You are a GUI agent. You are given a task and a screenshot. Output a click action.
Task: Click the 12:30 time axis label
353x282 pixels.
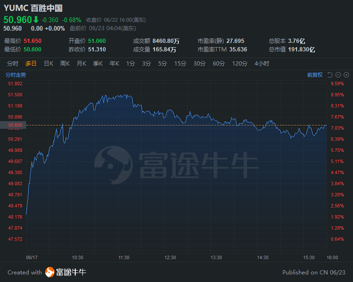[170, 257]
